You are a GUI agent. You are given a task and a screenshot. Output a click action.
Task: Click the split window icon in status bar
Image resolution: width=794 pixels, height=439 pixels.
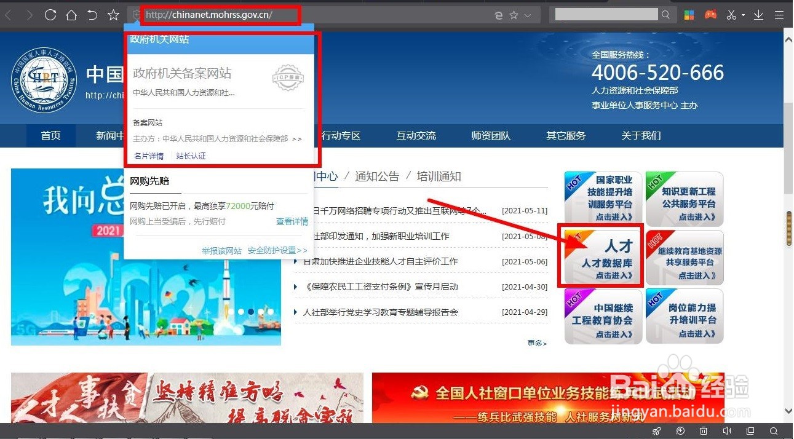click(x=750, y=431)
